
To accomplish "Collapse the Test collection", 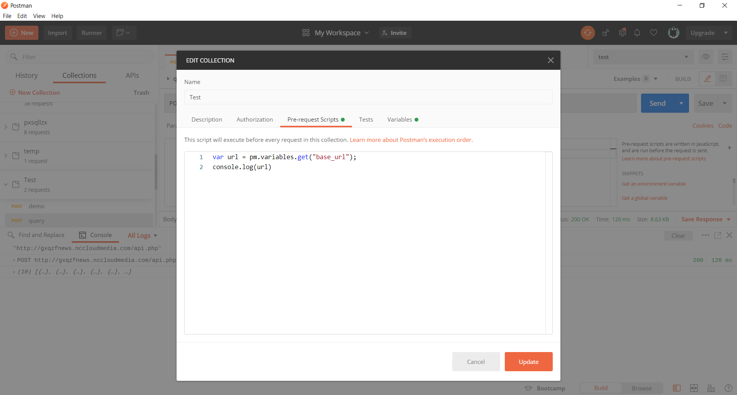I will coord(6,184).
